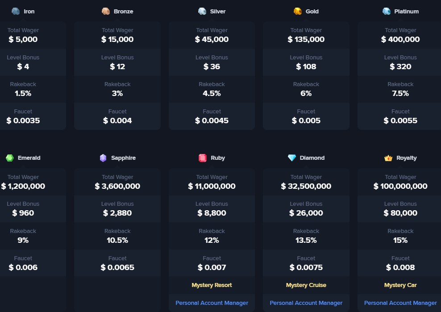The height and width of the screenshot is (312, 441).
Task: Click the Gold nugget rank icon
Action: coord(298,11)
